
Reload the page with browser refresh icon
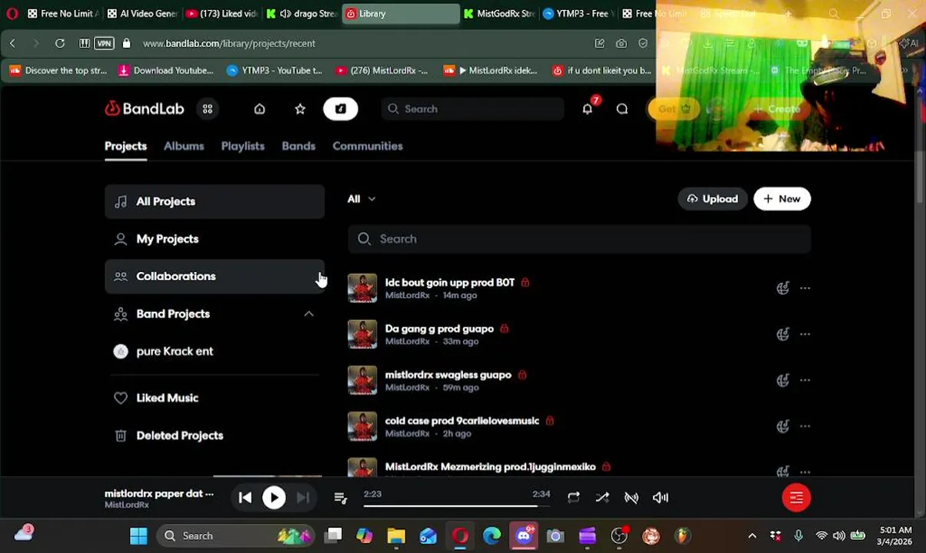pyautogui.click(x=60, y=44)
